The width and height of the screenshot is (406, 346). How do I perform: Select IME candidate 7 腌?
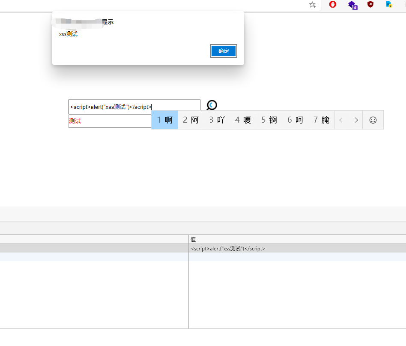point(321,120)
